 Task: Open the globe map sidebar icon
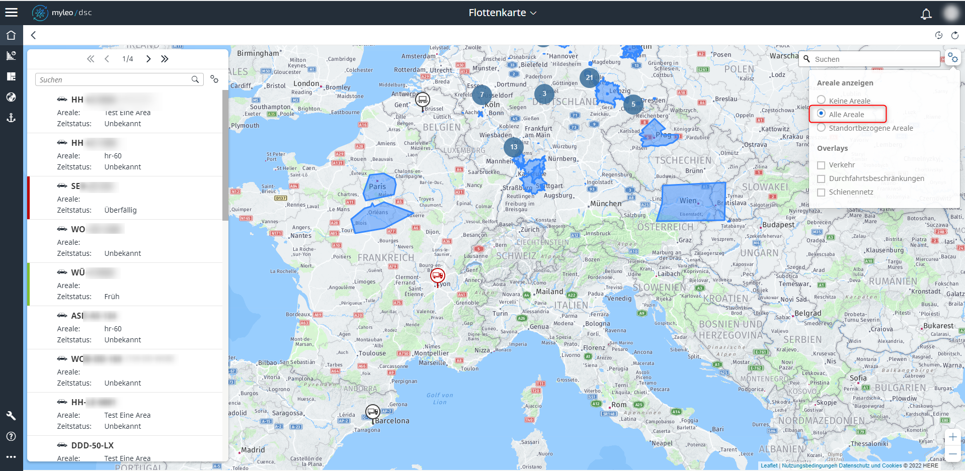click(x=11, y=97)
